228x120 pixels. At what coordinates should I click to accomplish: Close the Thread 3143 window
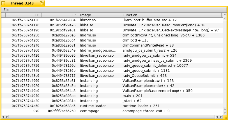click(x=3, y=3)
